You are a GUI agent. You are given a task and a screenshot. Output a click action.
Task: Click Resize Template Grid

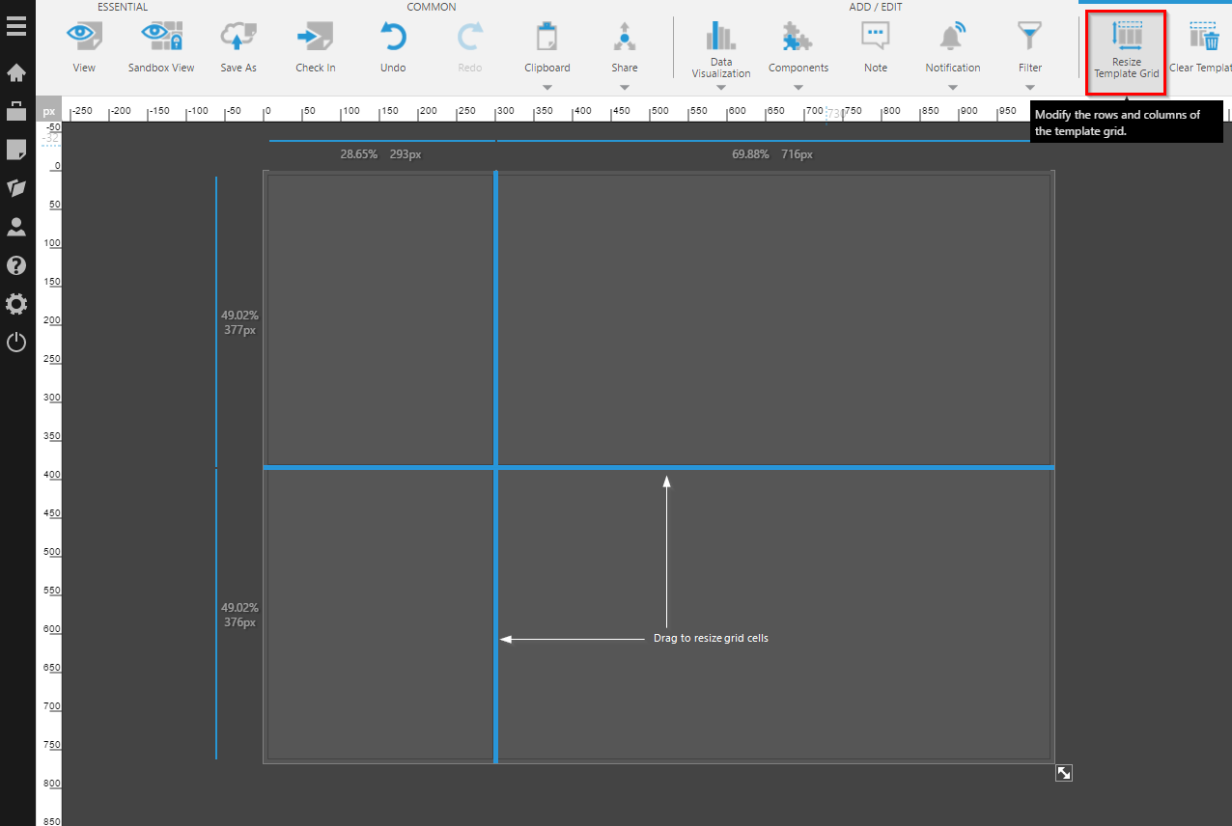(1126, 52)
